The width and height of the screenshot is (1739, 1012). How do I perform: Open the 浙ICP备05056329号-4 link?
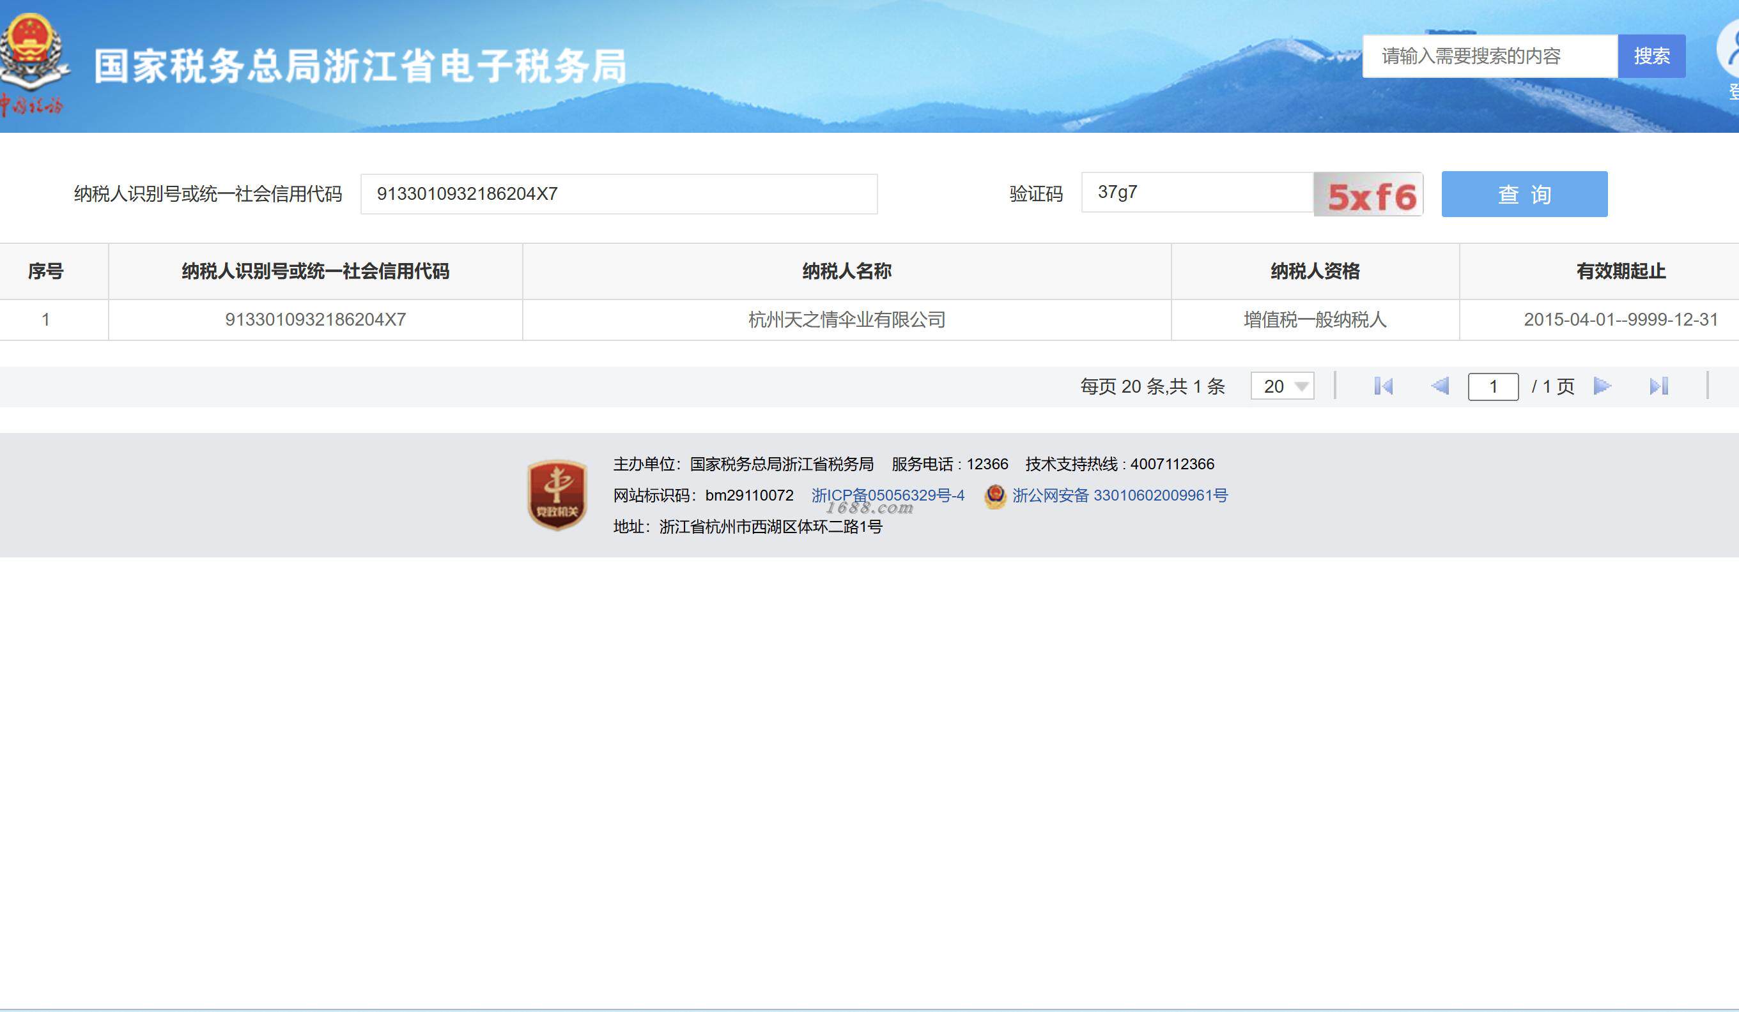coord(888,495)
